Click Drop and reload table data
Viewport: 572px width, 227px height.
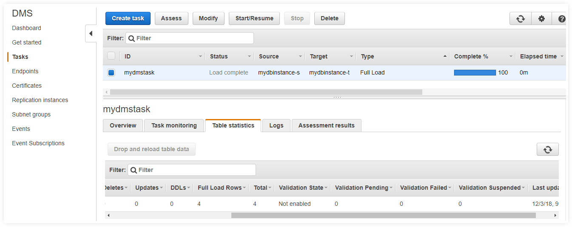pyautogui.click(x=151, y=149)
